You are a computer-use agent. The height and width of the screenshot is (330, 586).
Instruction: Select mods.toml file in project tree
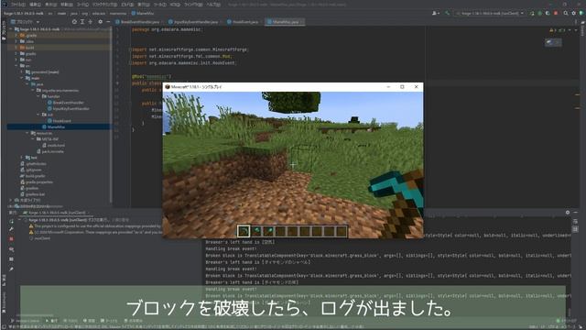click(x=53, y=145)
